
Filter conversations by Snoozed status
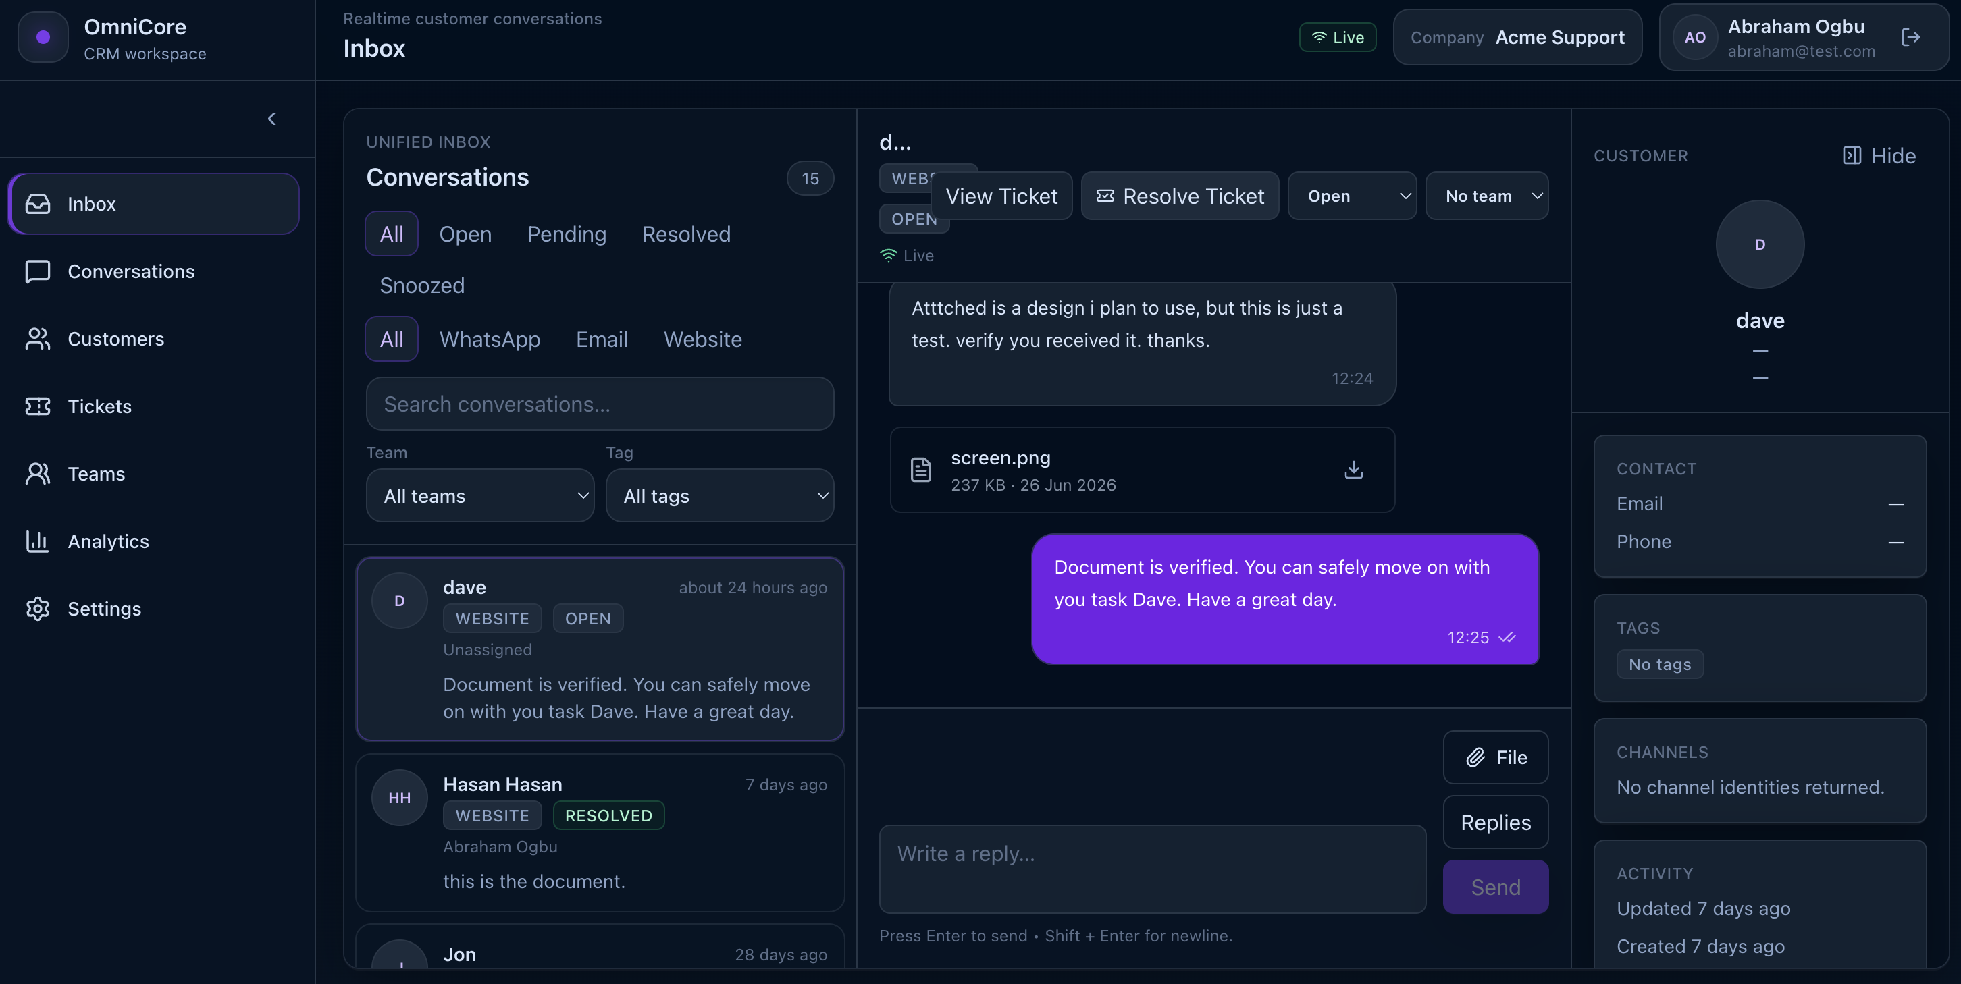coord(423,285)
